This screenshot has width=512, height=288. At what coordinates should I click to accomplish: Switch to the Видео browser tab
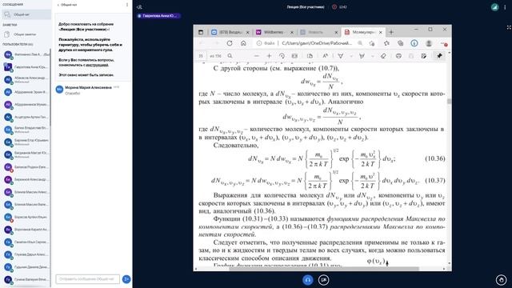230,32
